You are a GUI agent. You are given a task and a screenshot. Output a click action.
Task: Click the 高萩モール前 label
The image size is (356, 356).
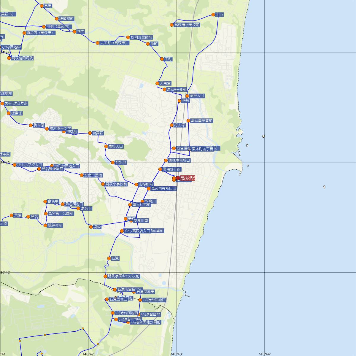(177, 90)
